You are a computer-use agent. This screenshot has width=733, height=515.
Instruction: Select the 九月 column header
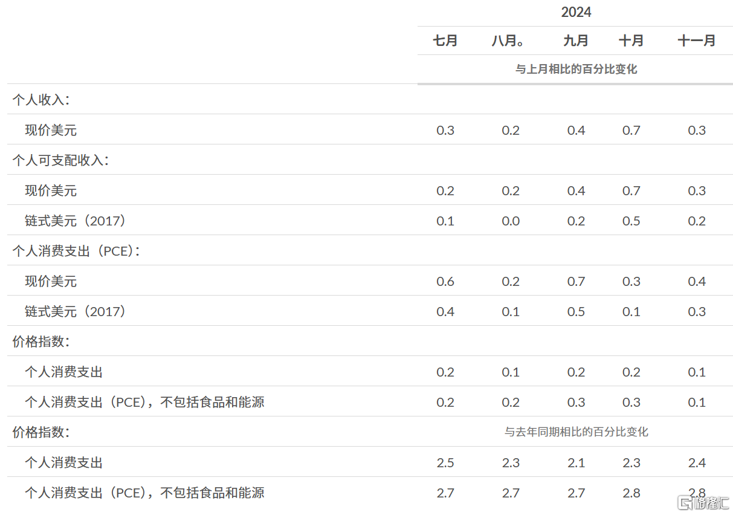click(x=576, y=40)
